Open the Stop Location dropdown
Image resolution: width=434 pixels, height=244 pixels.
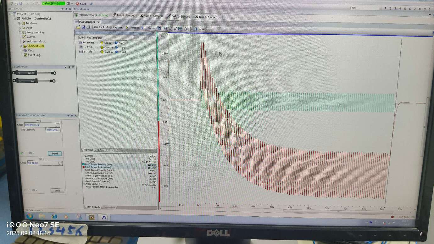53,130
